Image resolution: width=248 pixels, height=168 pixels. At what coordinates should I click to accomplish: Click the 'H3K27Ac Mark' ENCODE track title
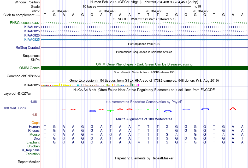[x=144, y=90]
